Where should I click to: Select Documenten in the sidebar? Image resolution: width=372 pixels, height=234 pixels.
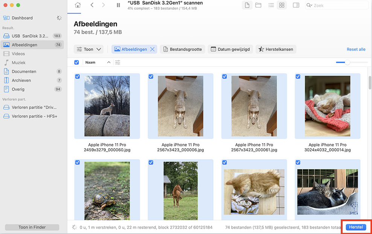[x=24, y=71]
